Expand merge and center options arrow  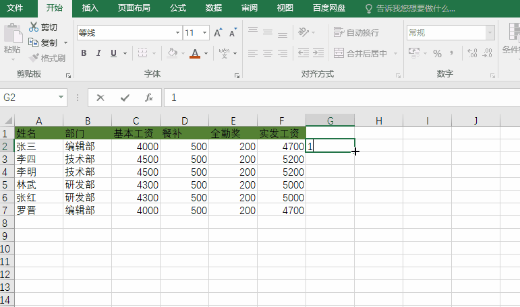(395, 53)
